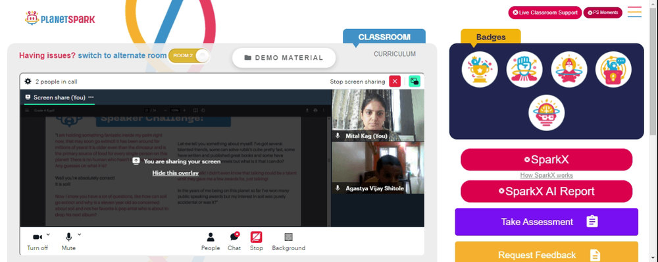Award the trophy cup badge
The image size is (658, 262).
pos(480,69)
